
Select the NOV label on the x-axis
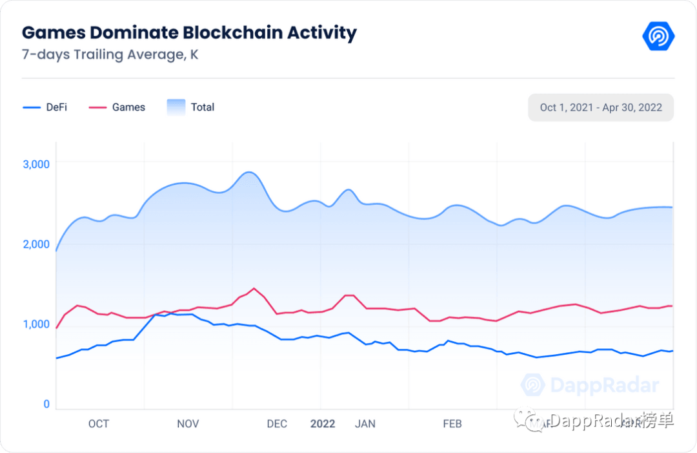click(188, 424)
